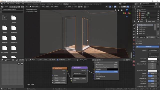This screenshot has height=90, width=160.
Task: Collapse the Surface panel
Action: click(139, 43)
